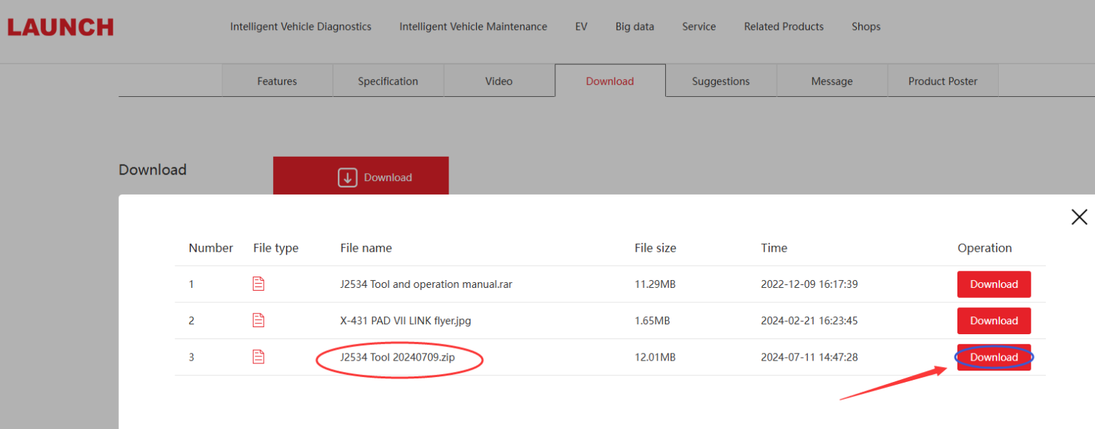This screenshot has height=429, width=1095.
Task: Open the Video tab
Action: tap(499, 81)
